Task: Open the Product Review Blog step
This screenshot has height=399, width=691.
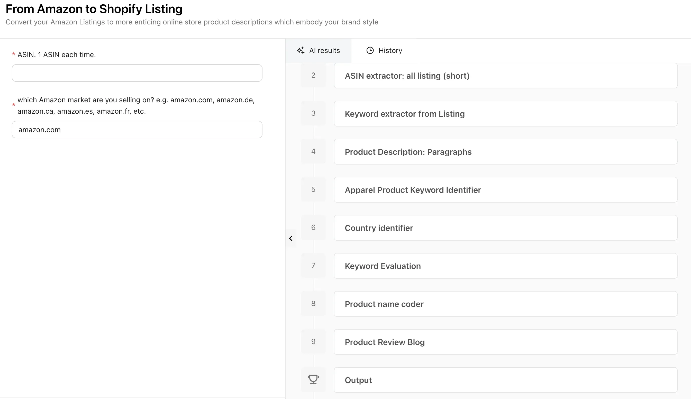Action: coord(505,342)
